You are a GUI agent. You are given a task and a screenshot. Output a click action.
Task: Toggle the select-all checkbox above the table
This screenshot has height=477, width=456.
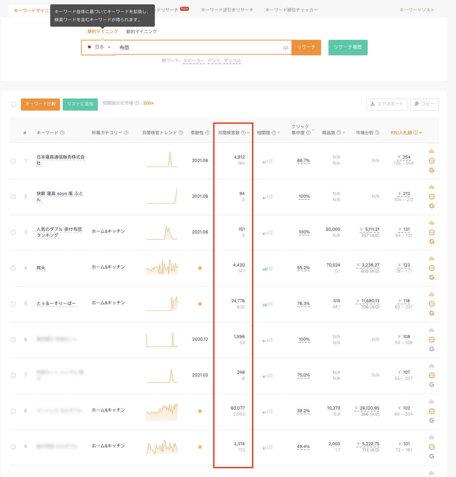14,104
